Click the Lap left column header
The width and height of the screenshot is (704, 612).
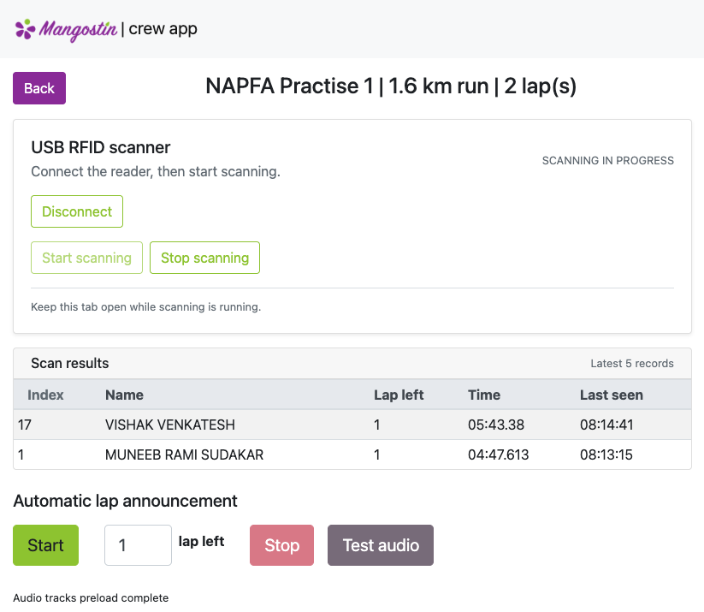coord(399,395)
